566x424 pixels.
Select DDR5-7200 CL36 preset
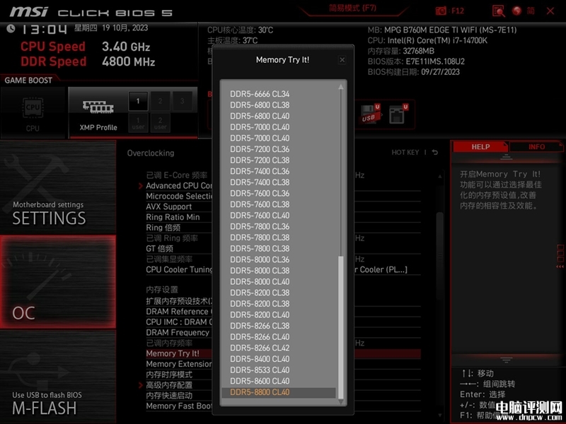pyautogui.click(x=260, y=149)
